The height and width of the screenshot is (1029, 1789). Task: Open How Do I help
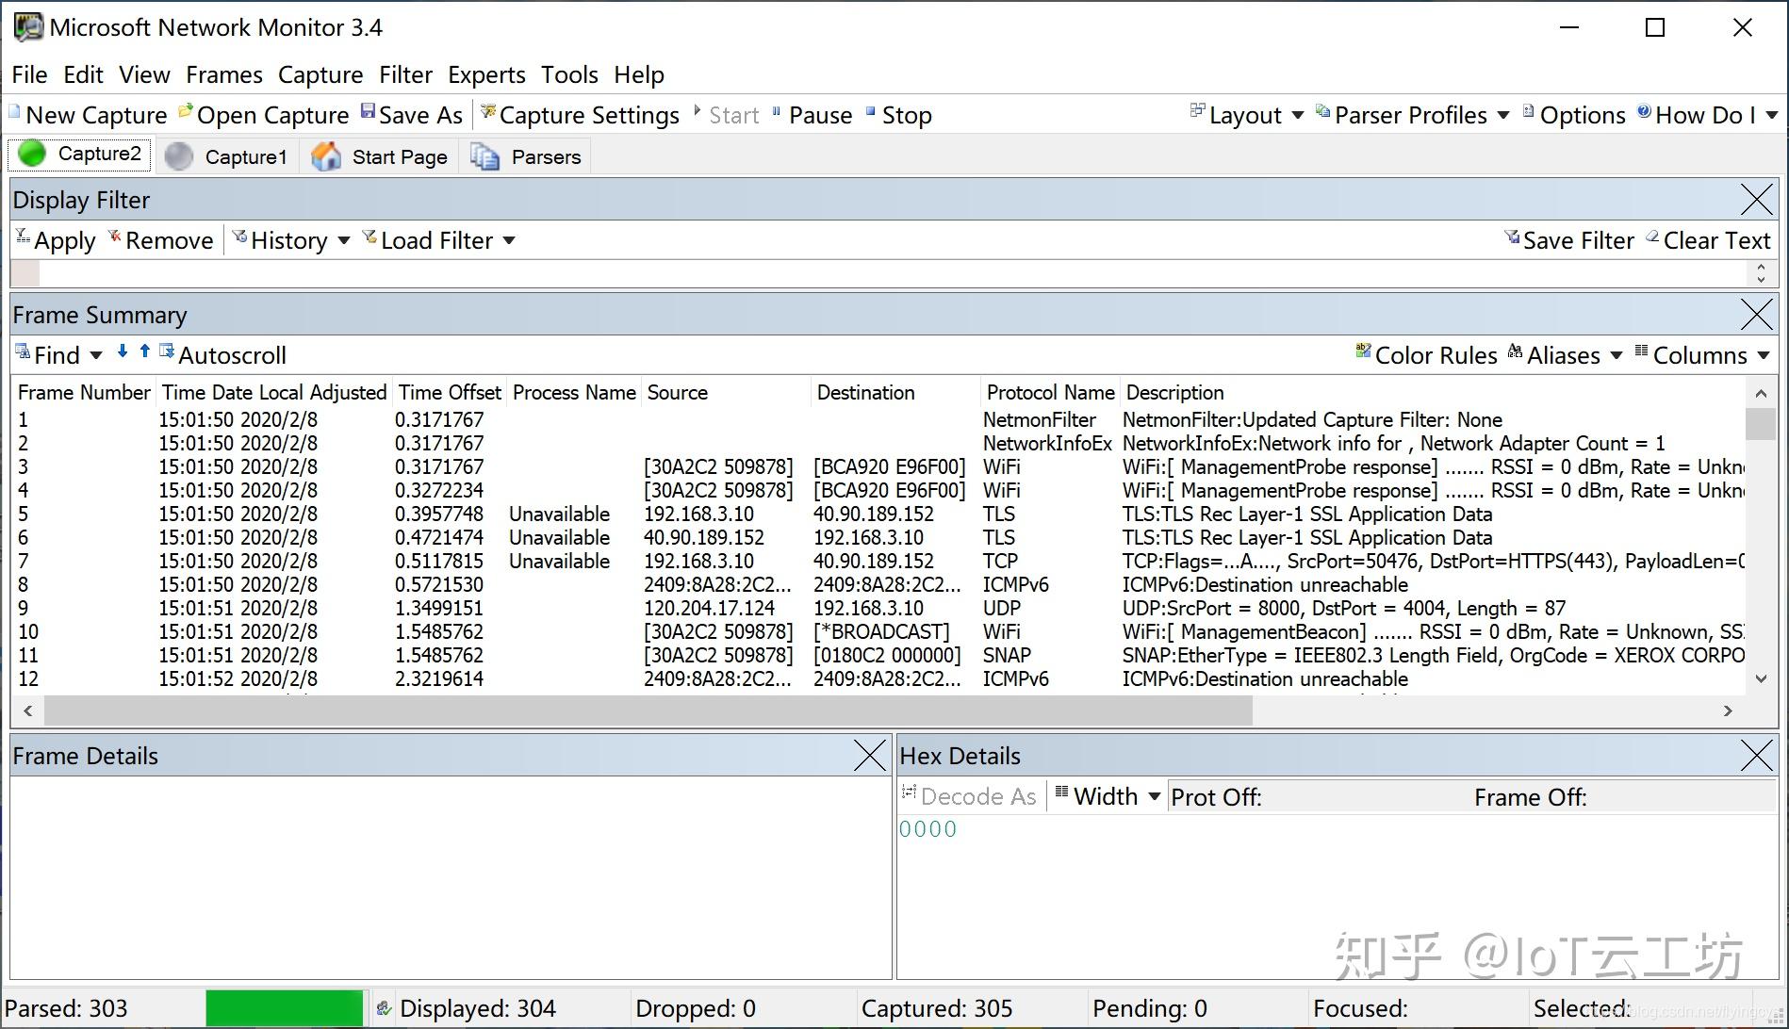click(x=1708, y=114)
